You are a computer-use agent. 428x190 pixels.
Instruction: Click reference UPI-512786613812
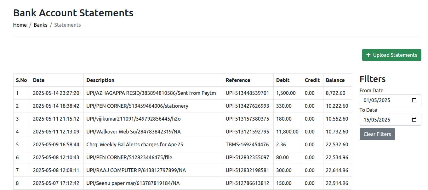[248, 183]
